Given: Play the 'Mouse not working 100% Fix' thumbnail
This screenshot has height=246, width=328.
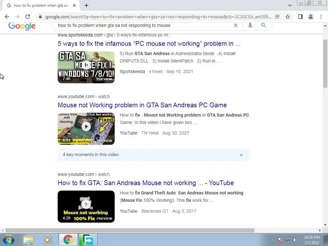Looking at the screenshot, I should tap(86, 207).
